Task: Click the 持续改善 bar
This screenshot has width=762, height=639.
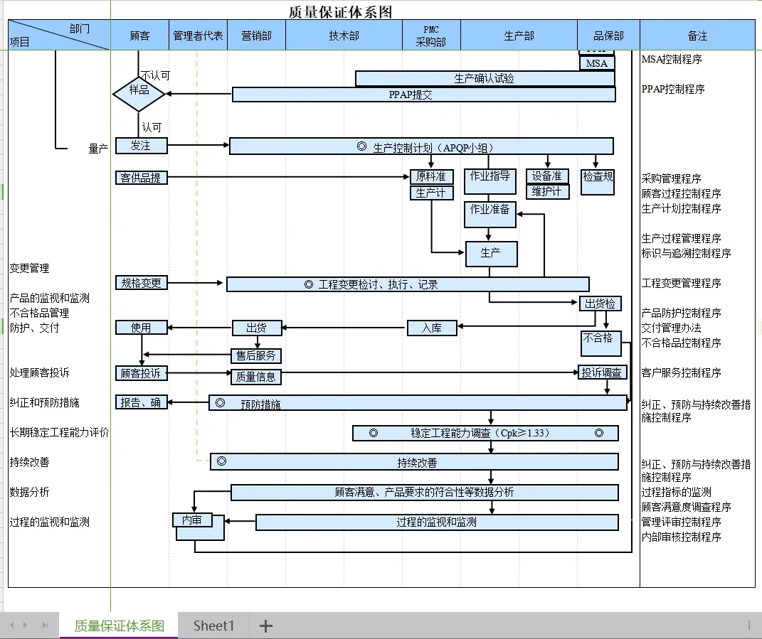Action: click(x=415, y=462)
